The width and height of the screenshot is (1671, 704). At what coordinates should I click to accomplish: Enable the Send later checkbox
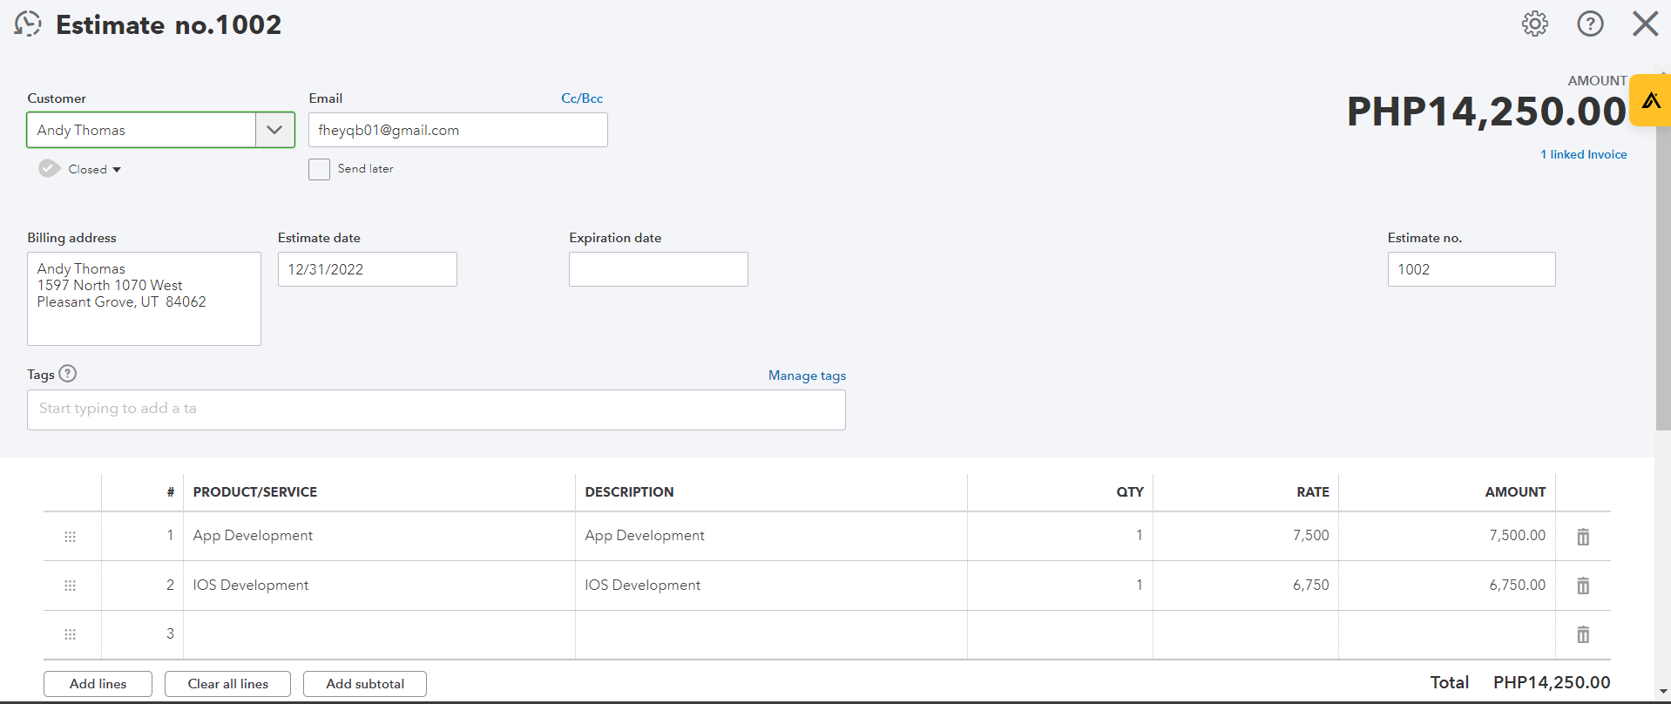click(x=320, y=169)
